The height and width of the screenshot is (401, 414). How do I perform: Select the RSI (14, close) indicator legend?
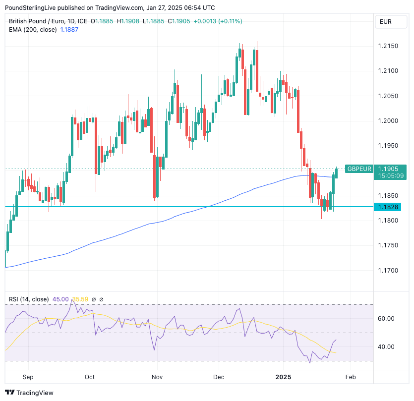[x=29, y=299]
